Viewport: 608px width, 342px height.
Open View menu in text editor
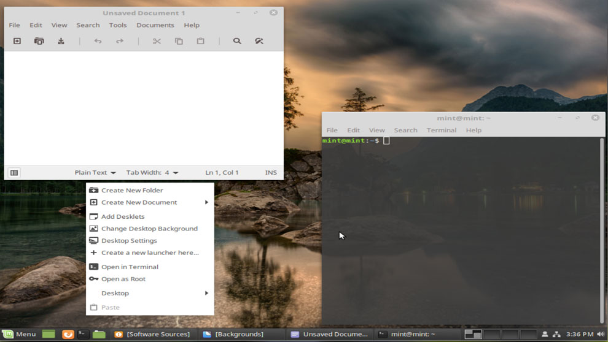60,25
